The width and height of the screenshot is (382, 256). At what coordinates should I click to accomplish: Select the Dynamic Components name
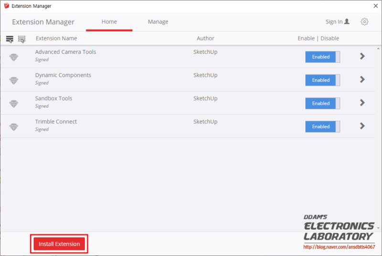(x=63, y=75)
